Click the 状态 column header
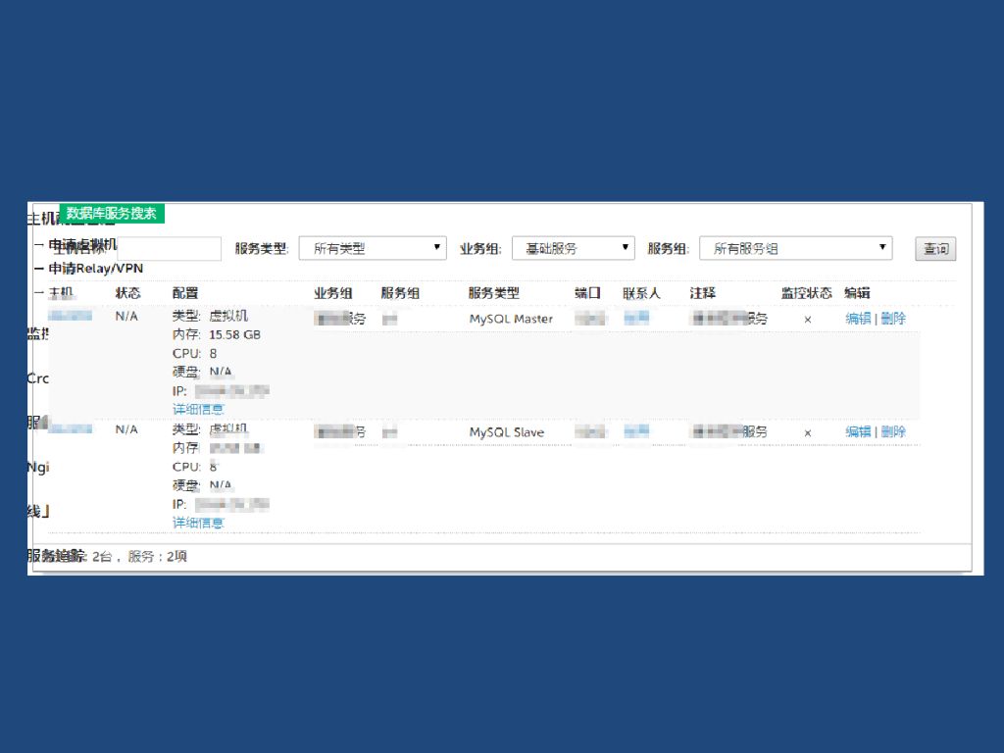The height and width of the screenshot is (753, 1004). click(x=127, y=293)
